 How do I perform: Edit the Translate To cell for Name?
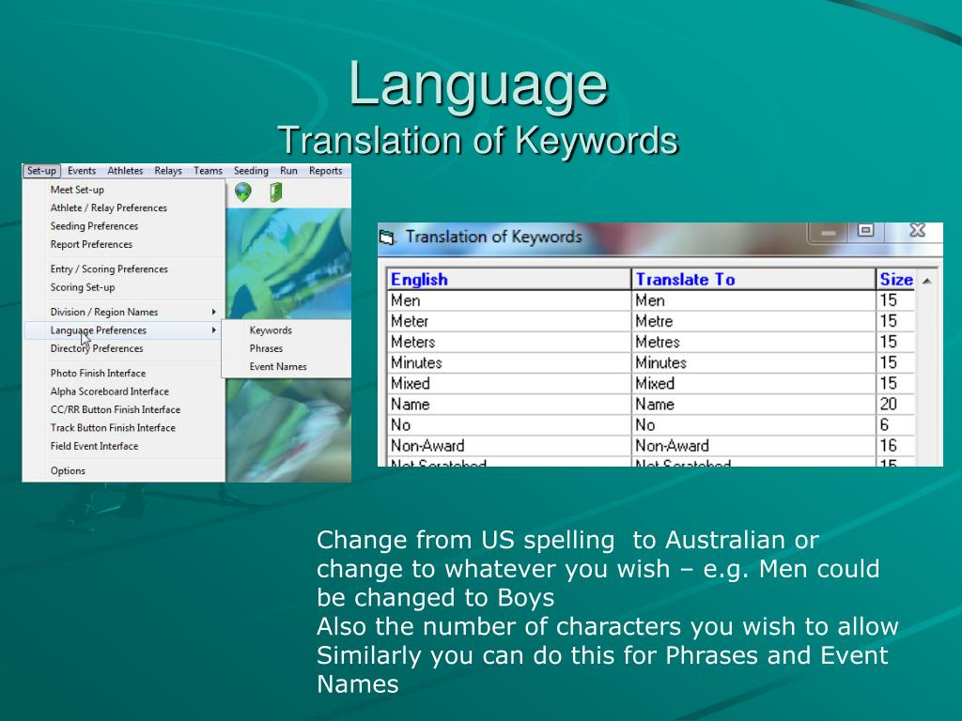[x=753, y=405]
